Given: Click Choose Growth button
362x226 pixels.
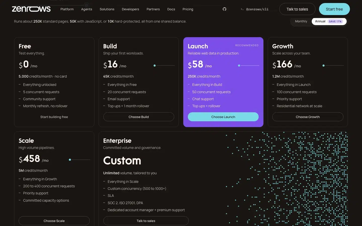Looking at the screenshot, I should 308,117.
